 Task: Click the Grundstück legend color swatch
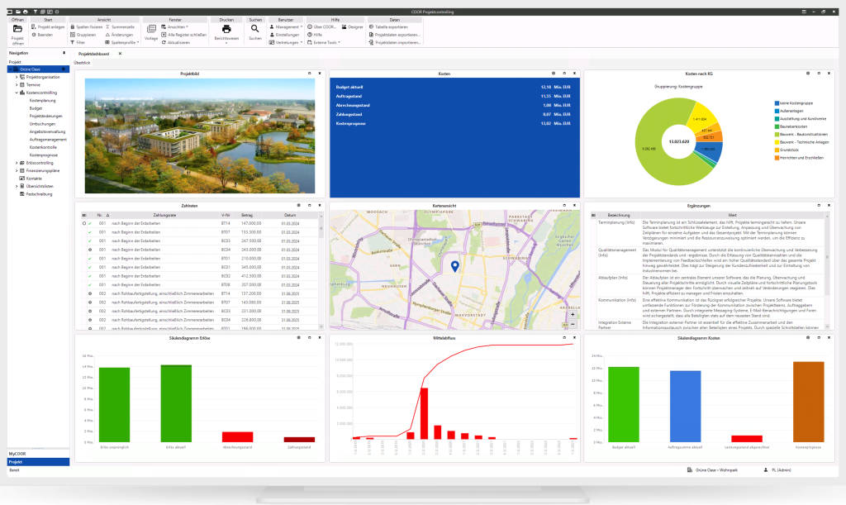coord(777,150)
